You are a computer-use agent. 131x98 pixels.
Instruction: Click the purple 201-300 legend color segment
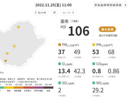tap(38, 88)
